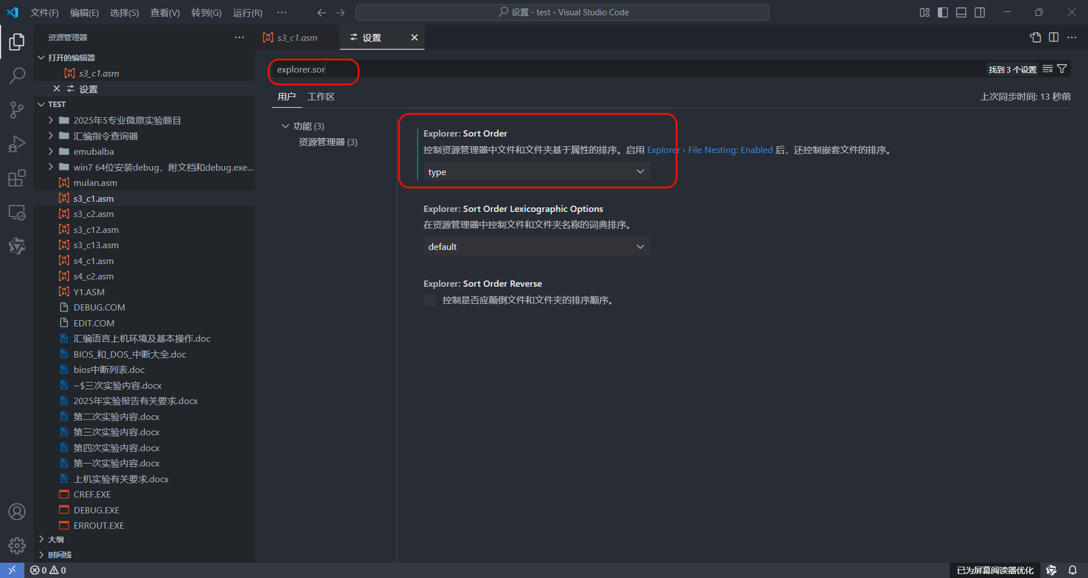Enable Explorer Sort Order Reverse checkbox
The image size is (1088, 578).
coord(430,300)
